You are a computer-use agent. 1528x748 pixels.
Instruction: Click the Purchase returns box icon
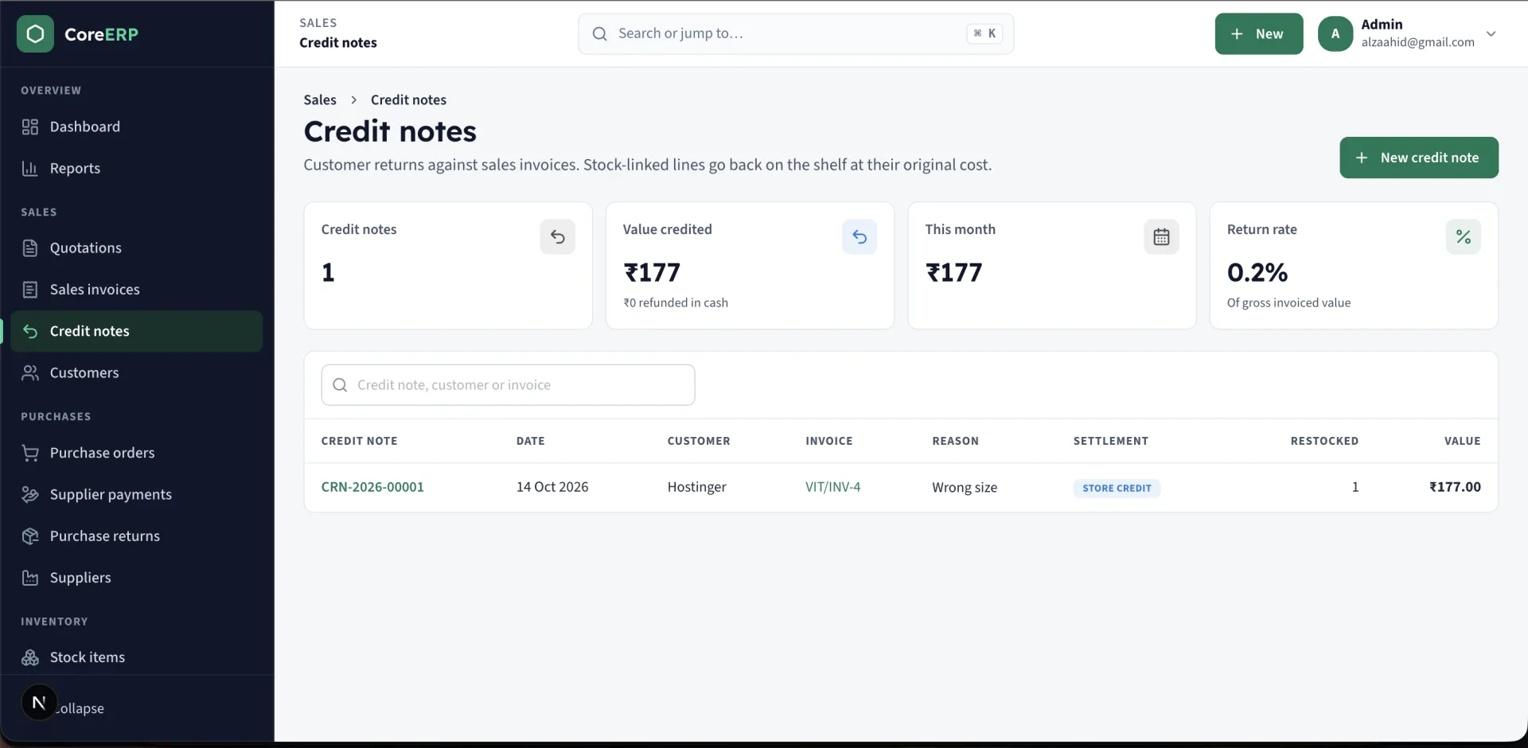click(x=30, y=536)
